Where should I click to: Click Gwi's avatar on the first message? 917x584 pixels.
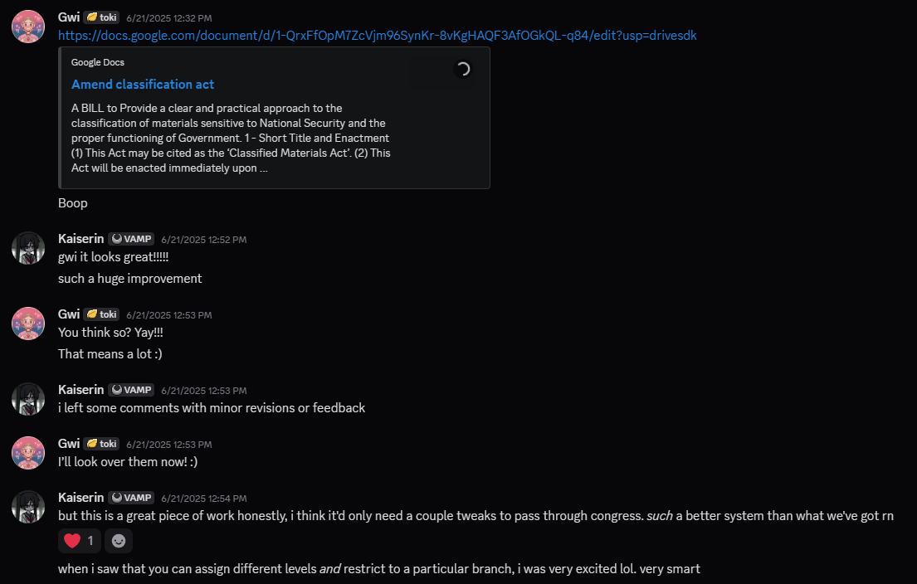(28, 27)
